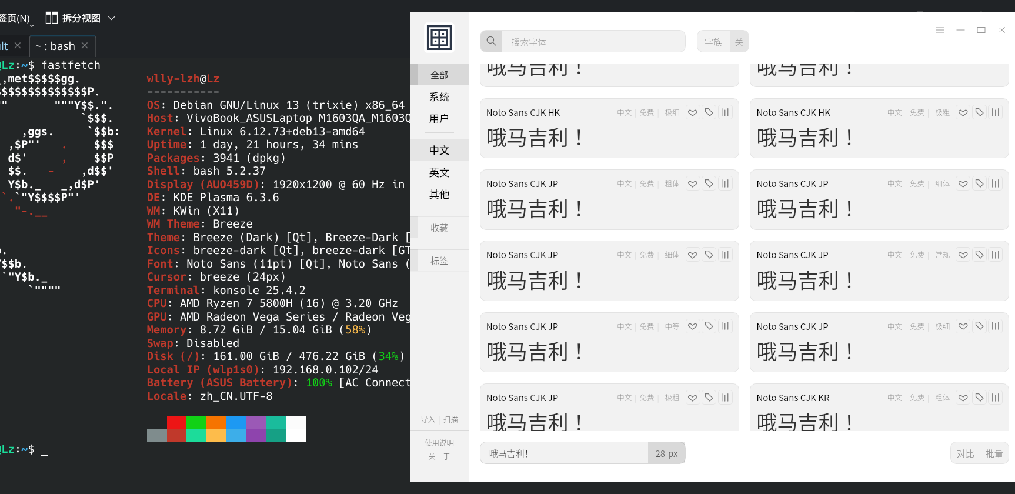
Task: Open the 关于 about link
Action: (439, 456)
